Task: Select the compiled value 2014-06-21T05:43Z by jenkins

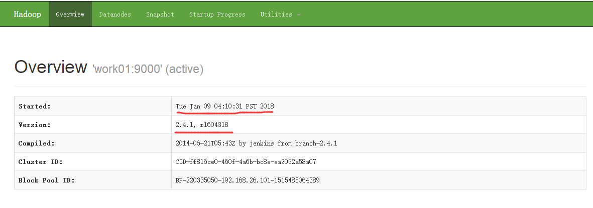Action: [225, 143]
